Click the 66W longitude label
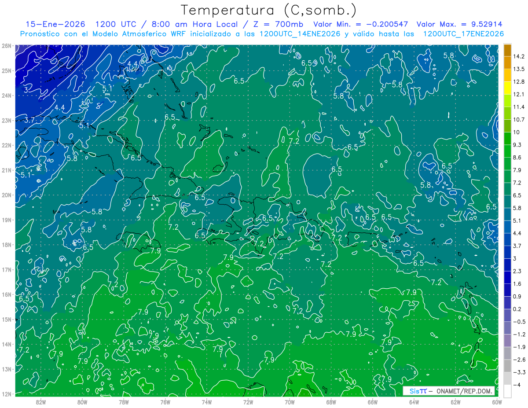This screenshot has width=528, height=408. (x=372, y=402)
